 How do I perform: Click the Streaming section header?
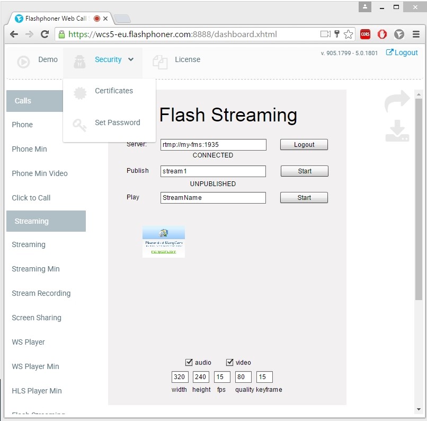coord(46,221)
